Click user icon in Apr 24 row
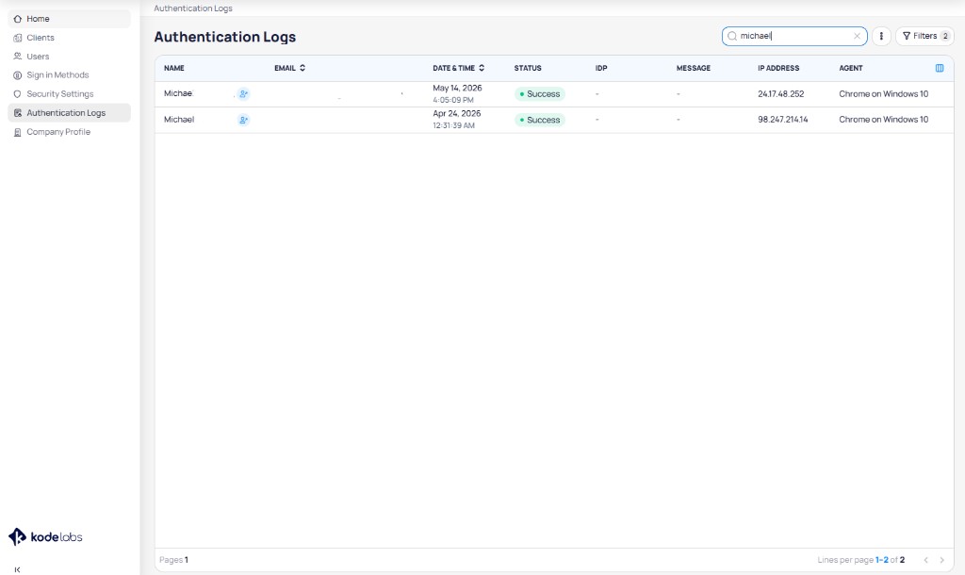Image resolution: width=965 pixels, height=575 pixels. (x=244, y=120)
